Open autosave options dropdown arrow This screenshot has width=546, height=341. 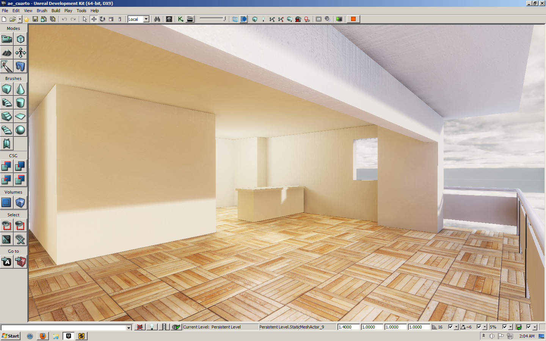click(x=535, y=327)
